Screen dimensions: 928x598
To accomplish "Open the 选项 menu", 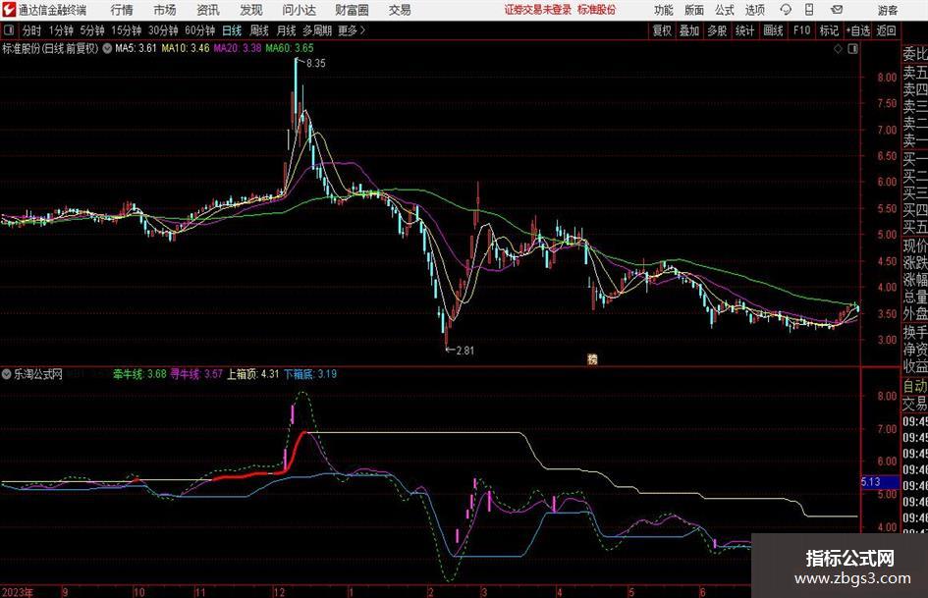I will 755,10.
